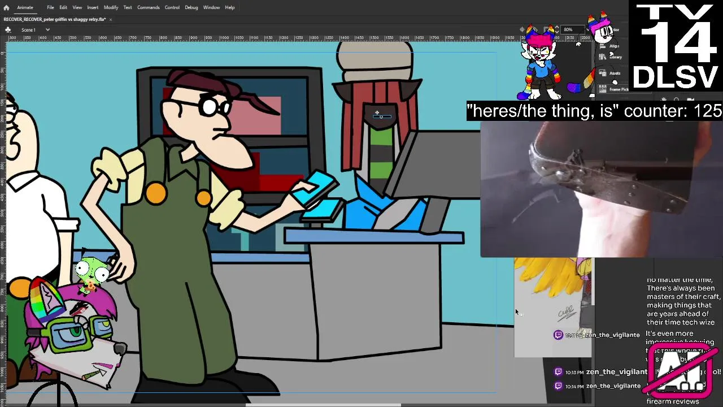Click the horizontal scrollbar under the stage

click(x=323, y=404)
